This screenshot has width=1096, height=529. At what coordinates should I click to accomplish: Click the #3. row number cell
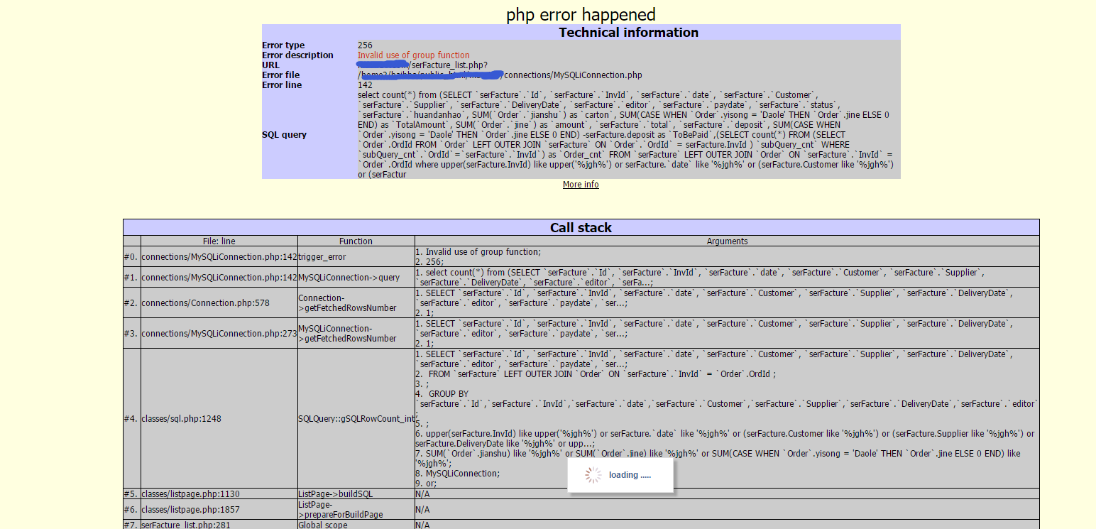(131, 334)
